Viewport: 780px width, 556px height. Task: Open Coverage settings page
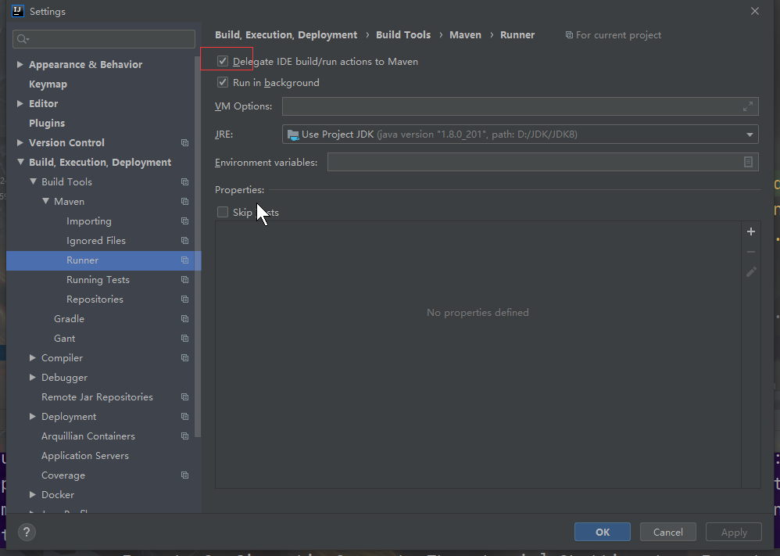click(x=63, y=475)
